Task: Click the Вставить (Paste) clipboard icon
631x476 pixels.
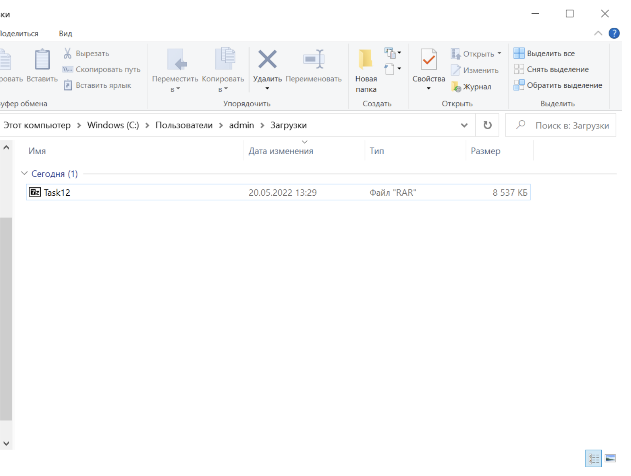Action: (x=42, y=60)
